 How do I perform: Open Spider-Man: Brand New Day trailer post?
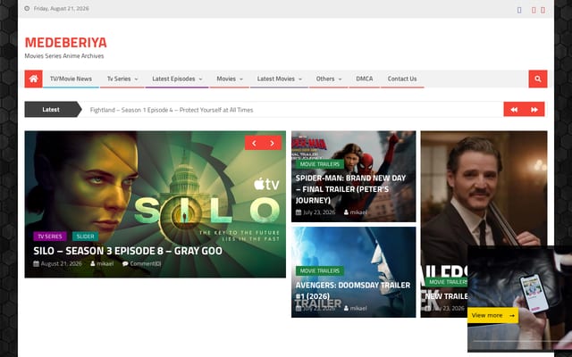(350, 189)
